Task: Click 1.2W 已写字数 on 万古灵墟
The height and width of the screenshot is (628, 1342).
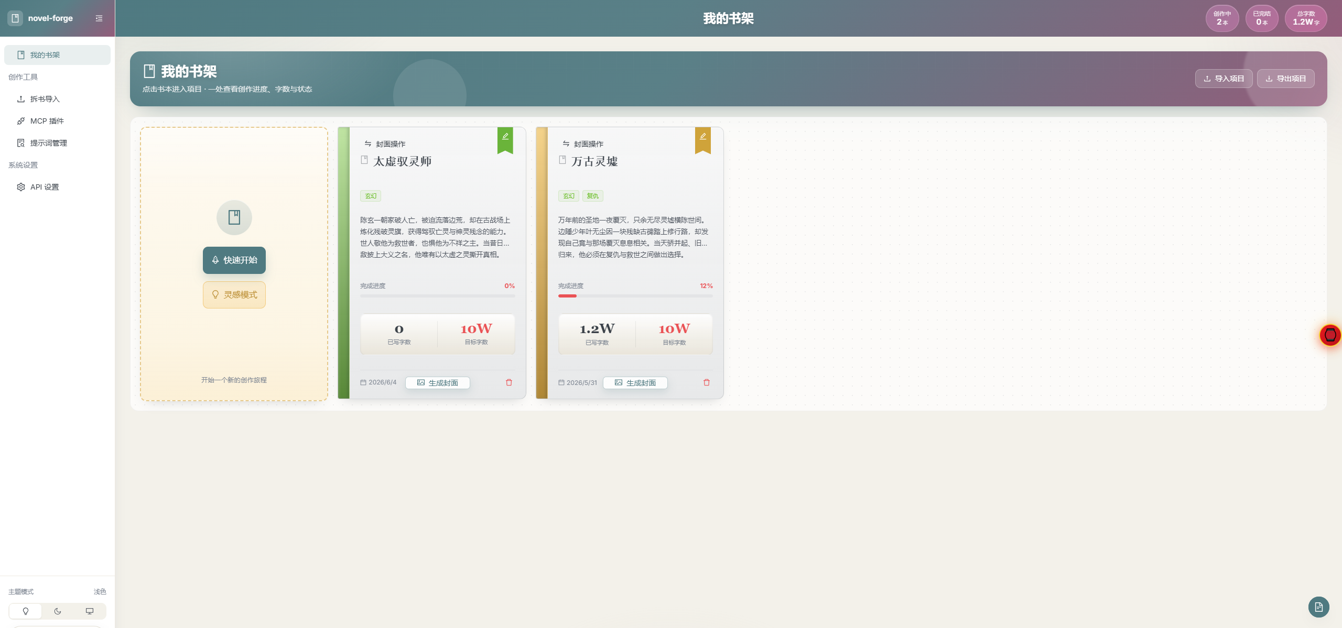Action: [x=597, y=334]
